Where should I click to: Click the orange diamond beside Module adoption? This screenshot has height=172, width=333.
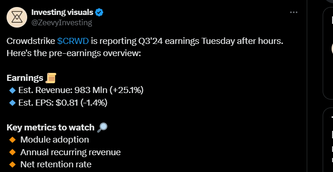tap(13, 140)
